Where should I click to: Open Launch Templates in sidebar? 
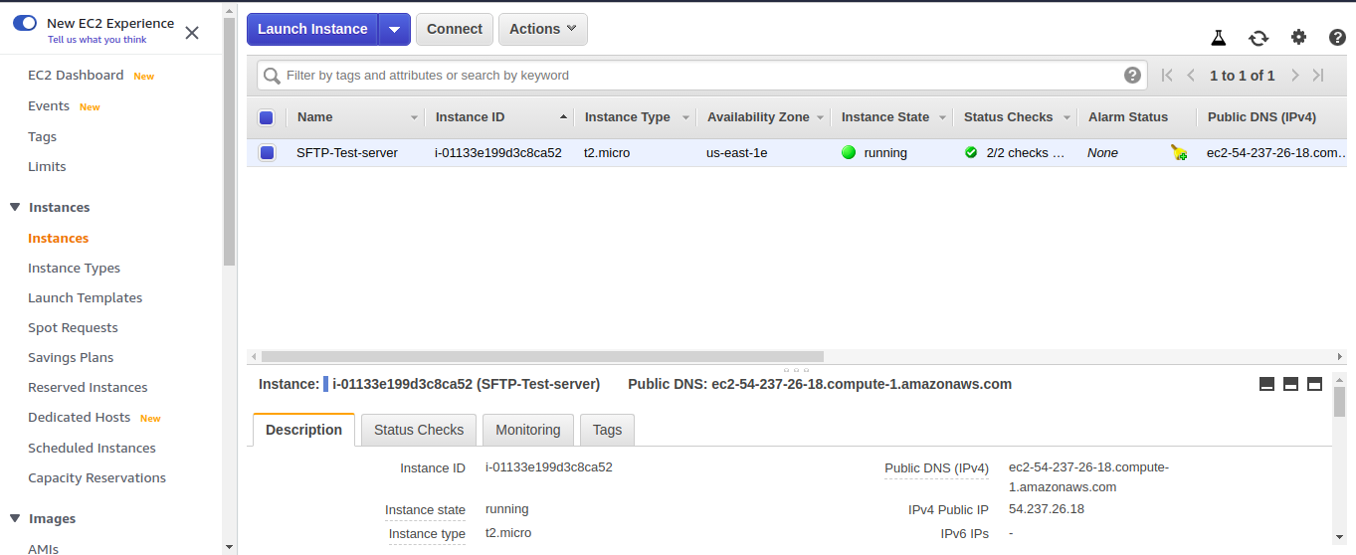click(x=85, y=298)
